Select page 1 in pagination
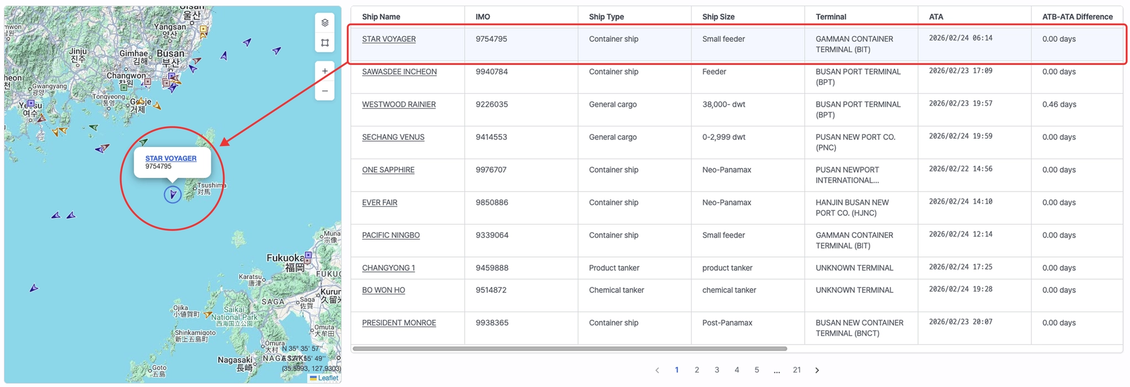 coord(677,370)
